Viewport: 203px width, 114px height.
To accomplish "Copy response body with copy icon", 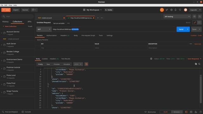I will 196,64.
